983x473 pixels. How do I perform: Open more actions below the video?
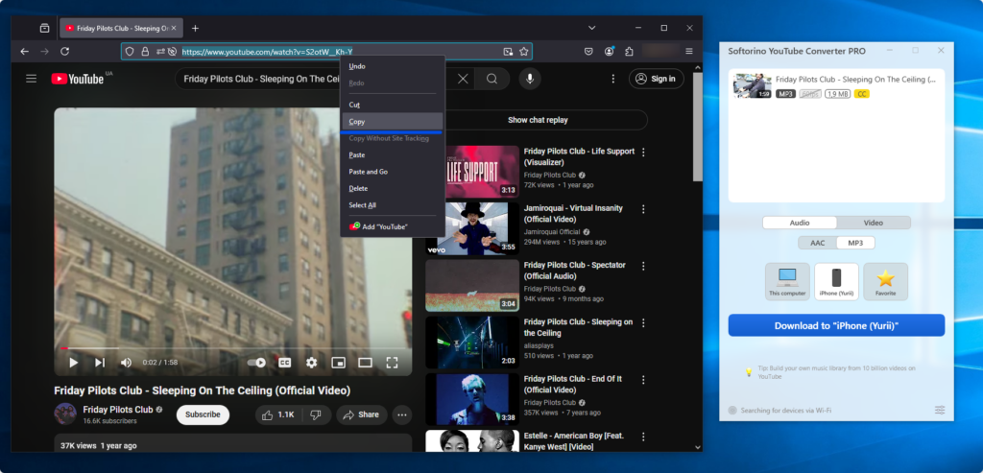pyautogui.click(x=402, y=414)
